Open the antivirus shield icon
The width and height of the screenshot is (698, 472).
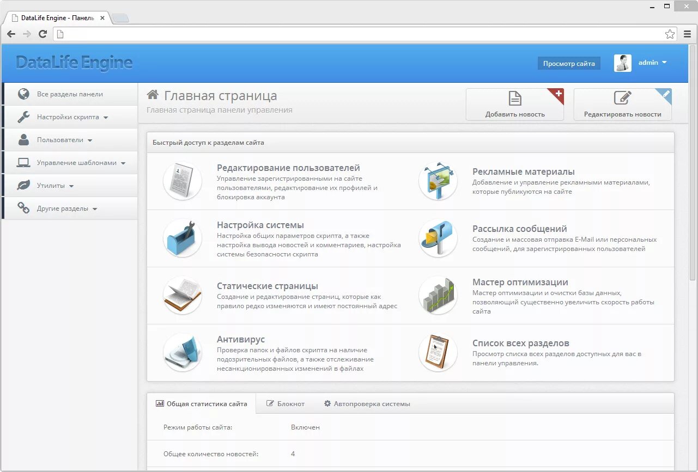[x=183, y=353]
